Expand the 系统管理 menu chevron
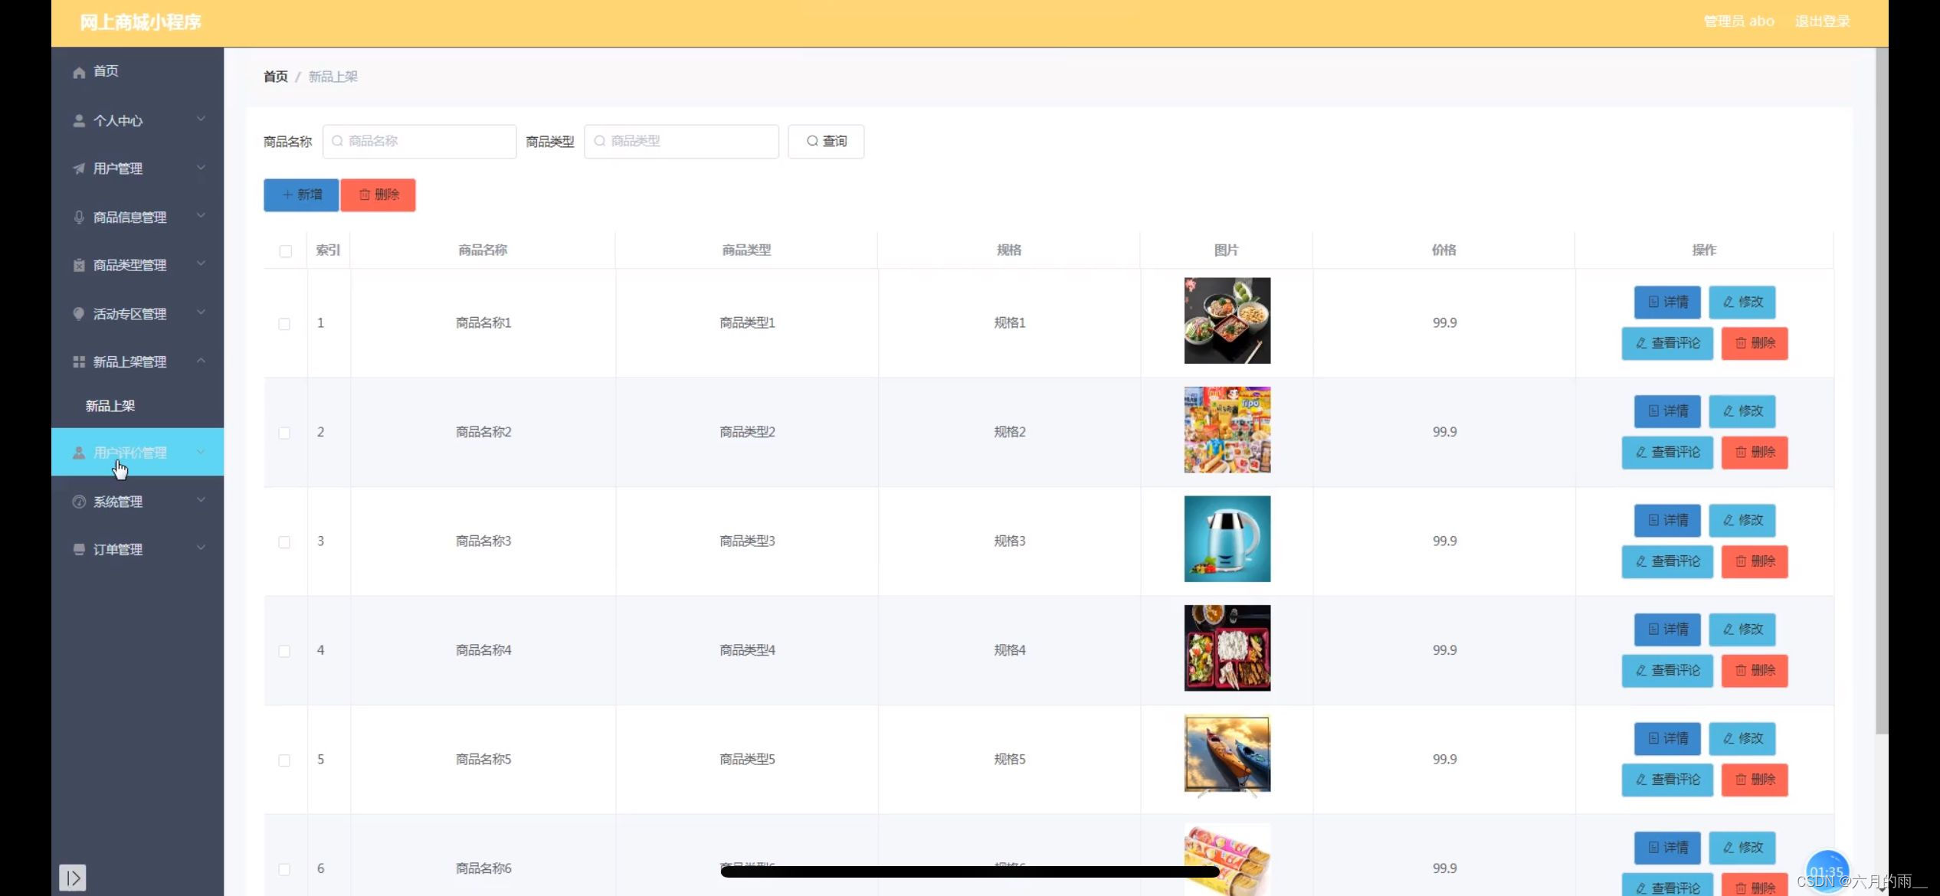The image size is (1940, 896). click(201, 501)
